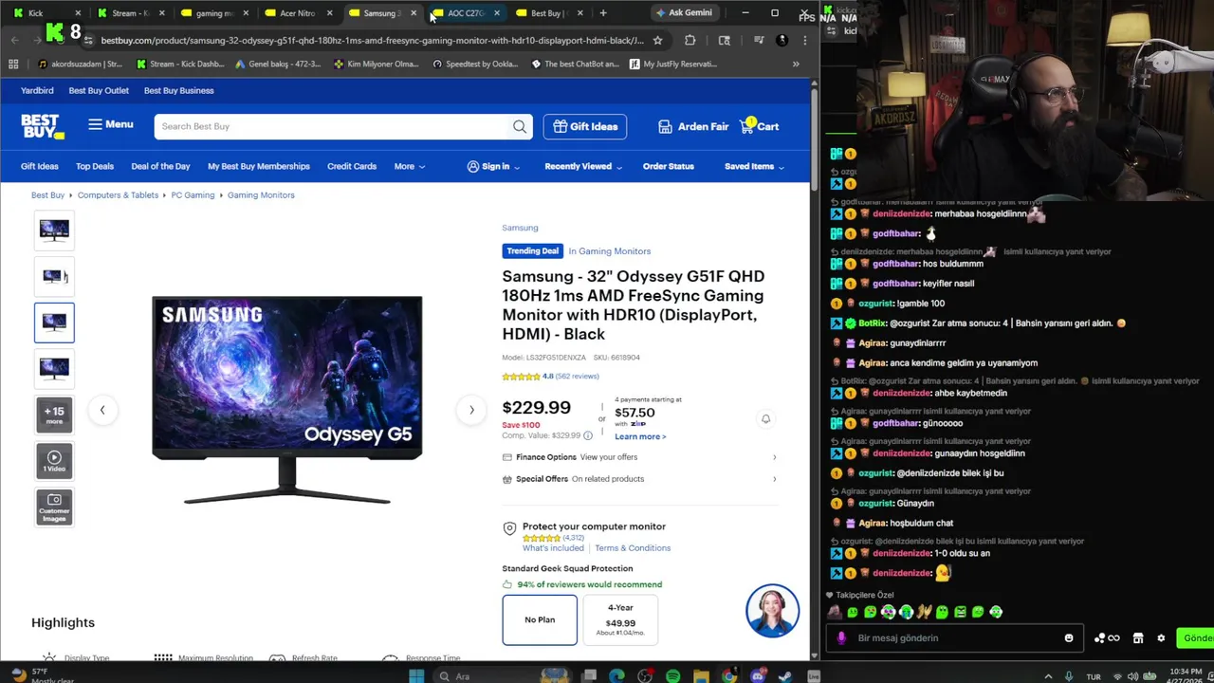Go to previous product image arrow
The width and height of the screenshot is (1214, 683).
point(102,410)
